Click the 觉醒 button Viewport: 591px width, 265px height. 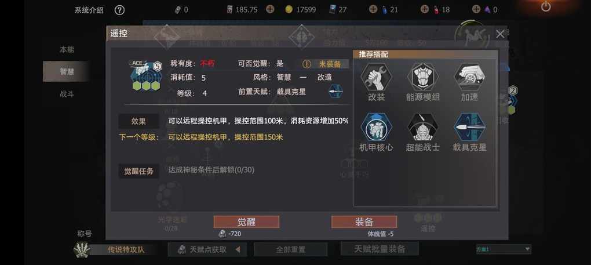pyautogui.click(x=246, y=222)
